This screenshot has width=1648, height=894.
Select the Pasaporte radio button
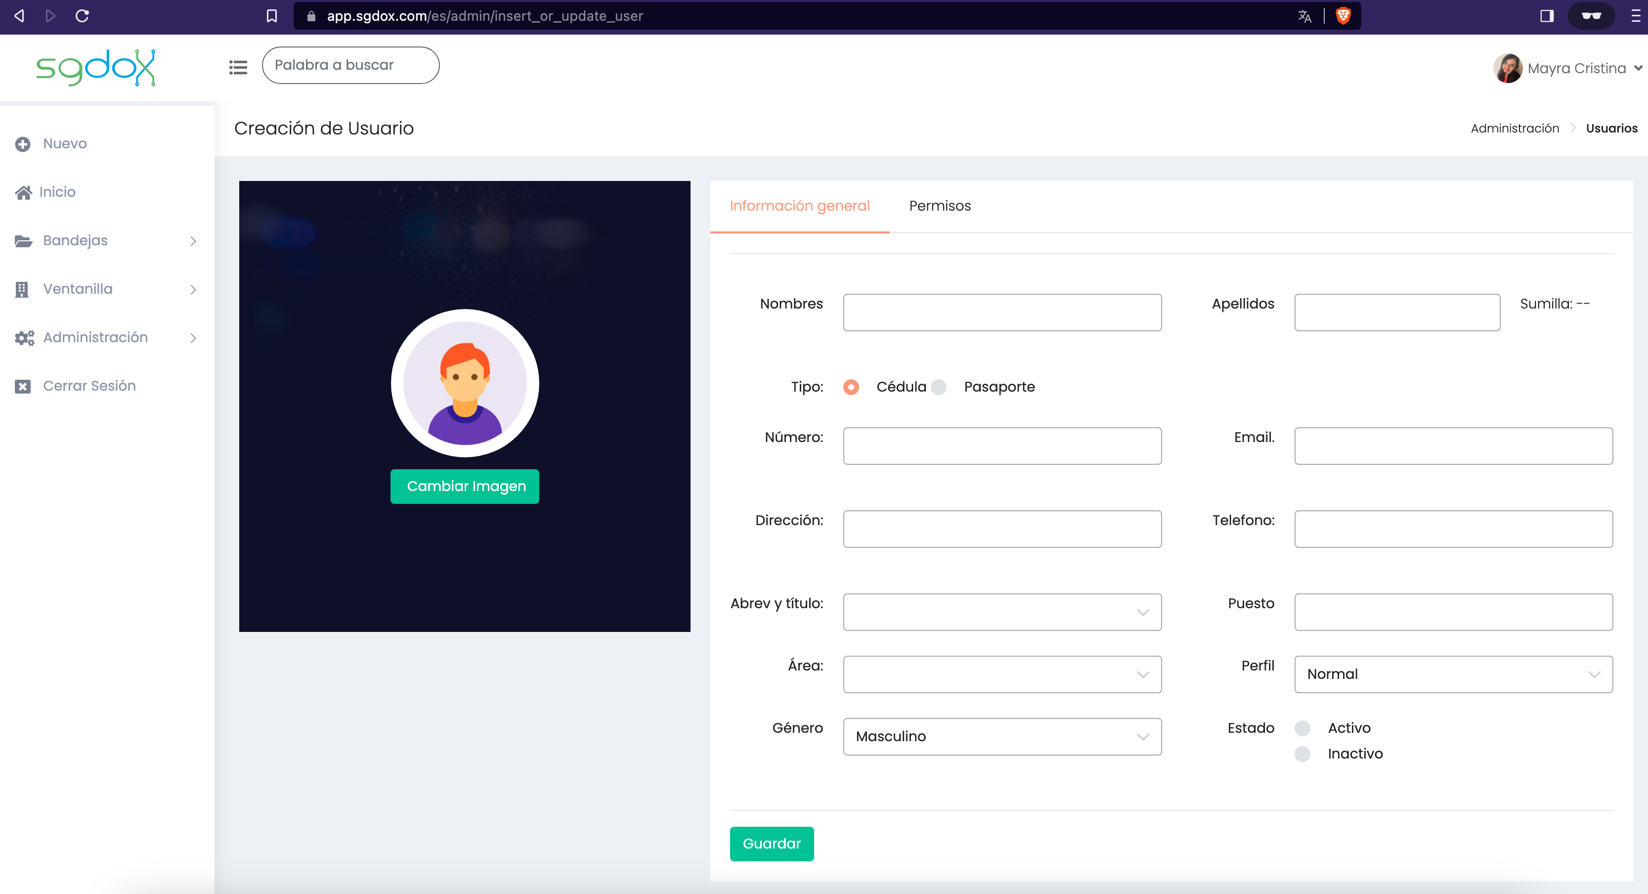coord(939,387)
